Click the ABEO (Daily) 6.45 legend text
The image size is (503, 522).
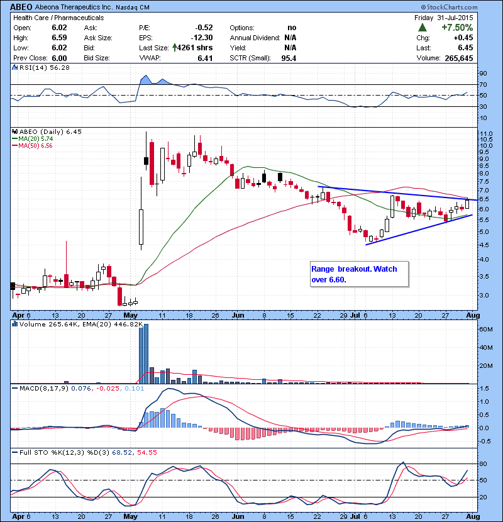coord(50,131)
